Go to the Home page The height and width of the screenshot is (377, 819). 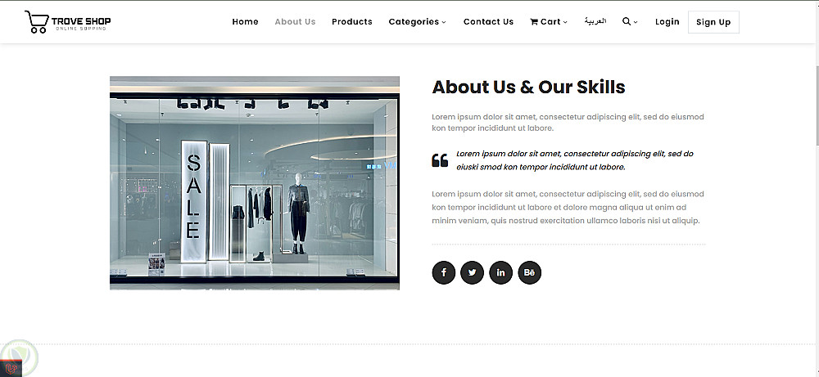pyautogui.click(x=245, y=22)
